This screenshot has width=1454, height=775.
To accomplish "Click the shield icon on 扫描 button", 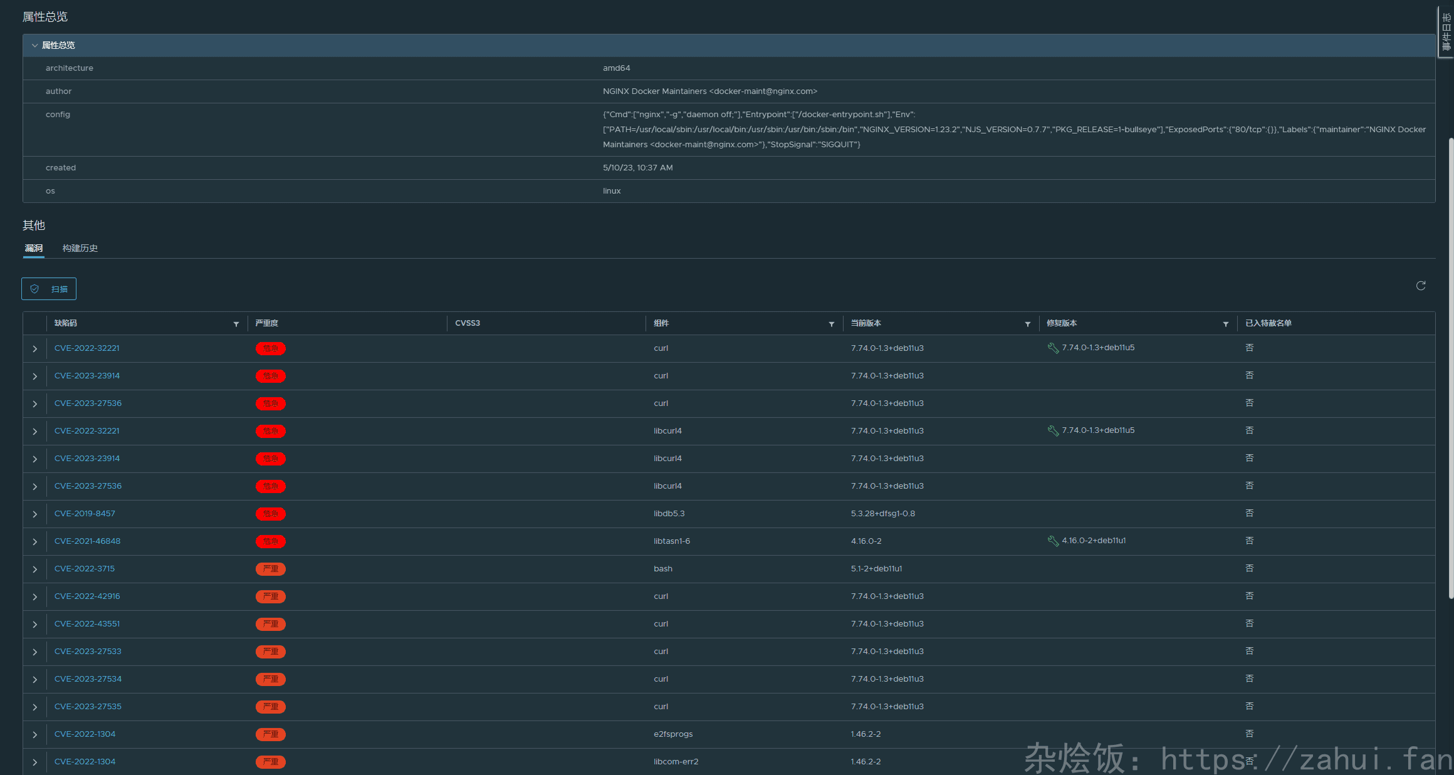I will pos(35,289).
